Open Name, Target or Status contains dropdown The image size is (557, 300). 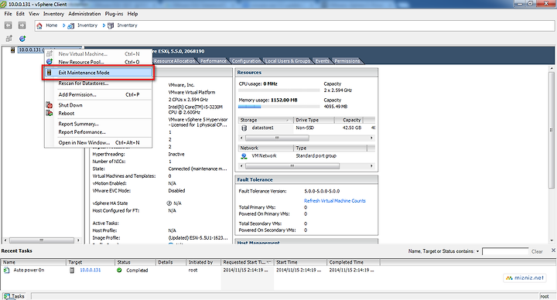[477, 251]
